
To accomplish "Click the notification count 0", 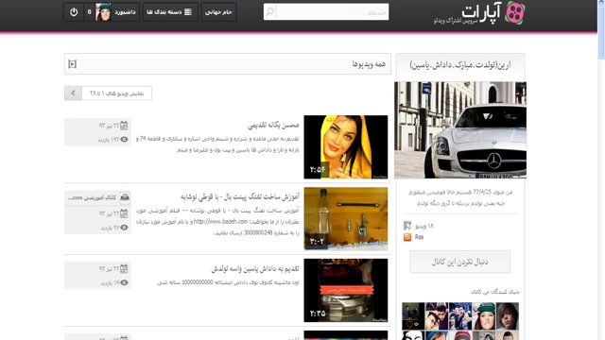I will pyautogui.click(x=89, y=12).
